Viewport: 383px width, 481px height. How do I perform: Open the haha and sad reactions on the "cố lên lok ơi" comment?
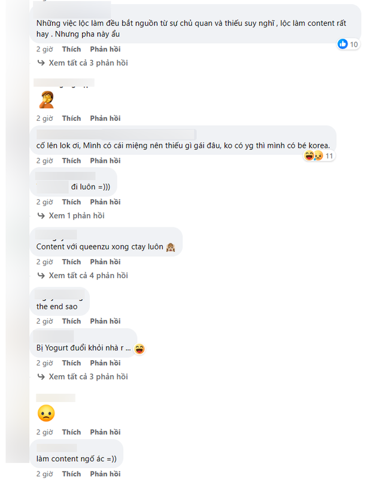[312, 156]
